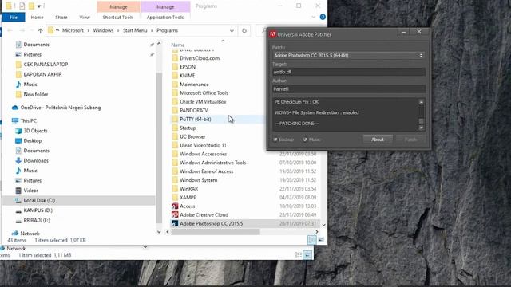This screenshot has height=287, width=511.
Task: Switch to details view layout icon
Action: pos(312,240)
